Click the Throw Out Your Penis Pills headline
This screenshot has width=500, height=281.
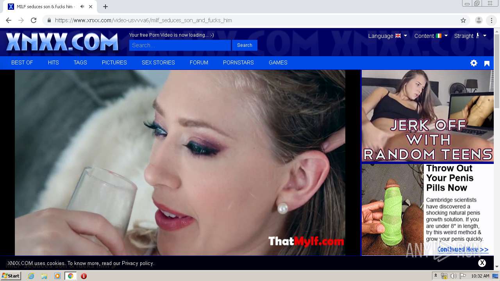pos(450,178)
